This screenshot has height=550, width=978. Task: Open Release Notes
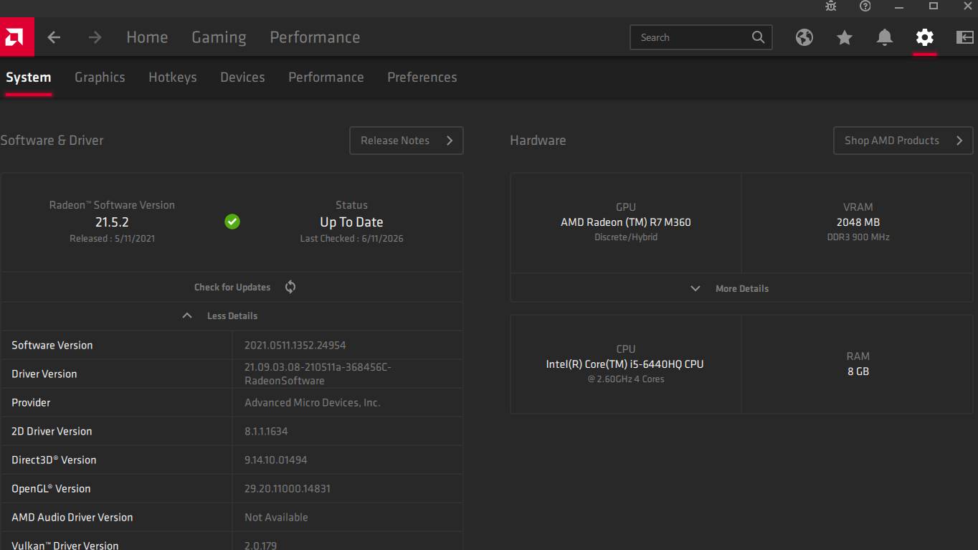coord(407,141)
